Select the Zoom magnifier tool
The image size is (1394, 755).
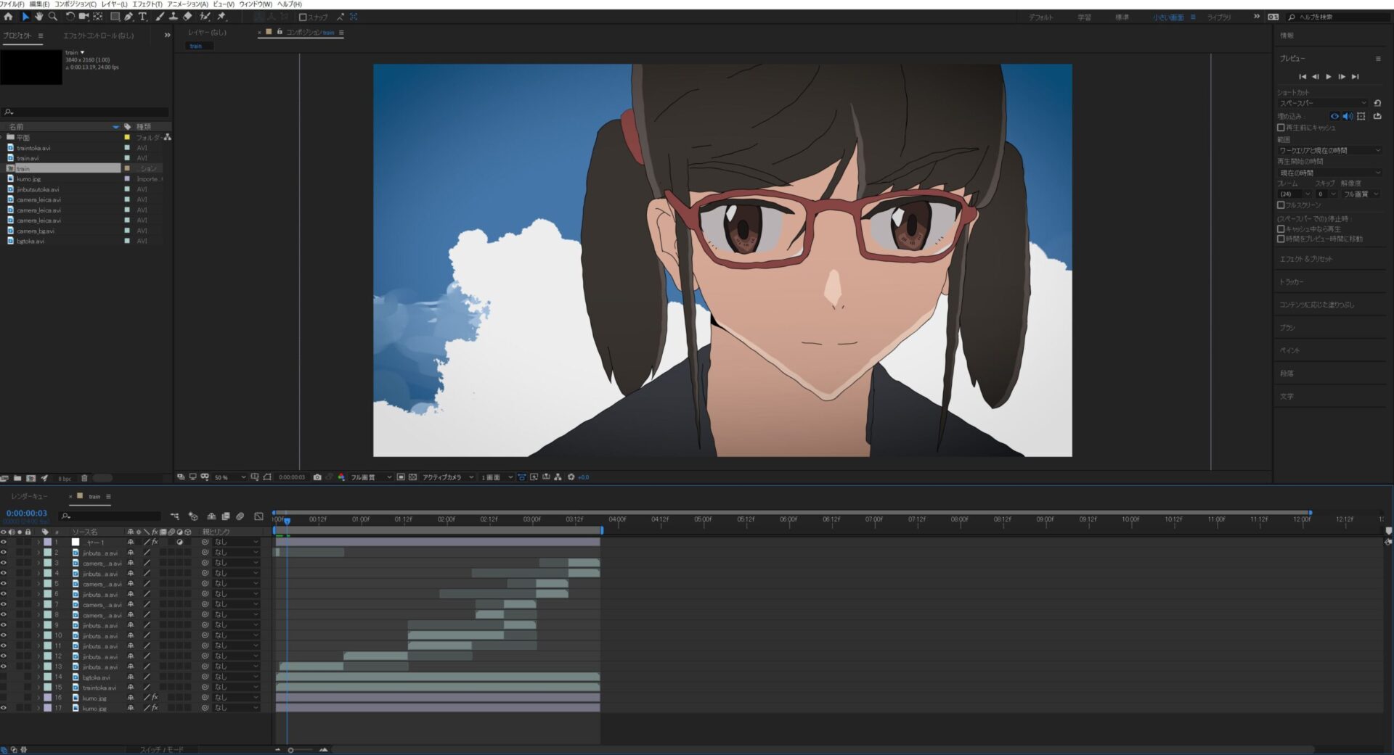pyautogui.click(x=53, y=17)
